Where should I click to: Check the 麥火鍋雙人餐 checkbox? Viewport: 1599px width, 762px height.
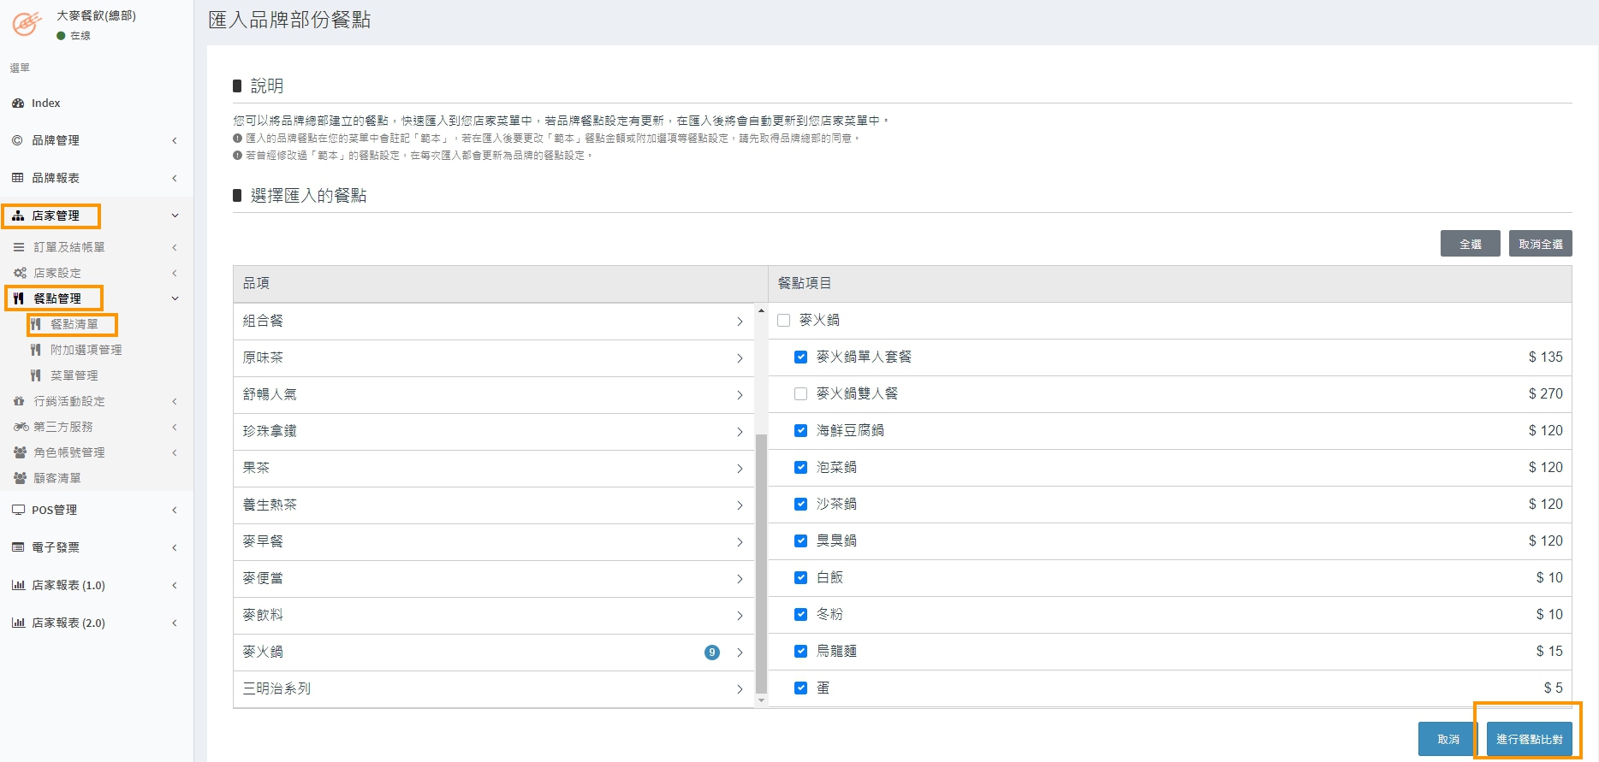click(800, 394)
